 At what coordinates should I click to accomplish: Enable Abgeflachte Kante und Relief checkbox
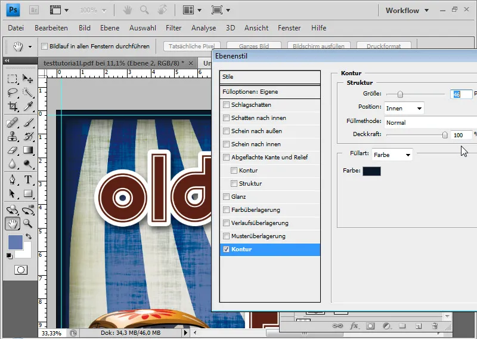[x=226, y=157]
